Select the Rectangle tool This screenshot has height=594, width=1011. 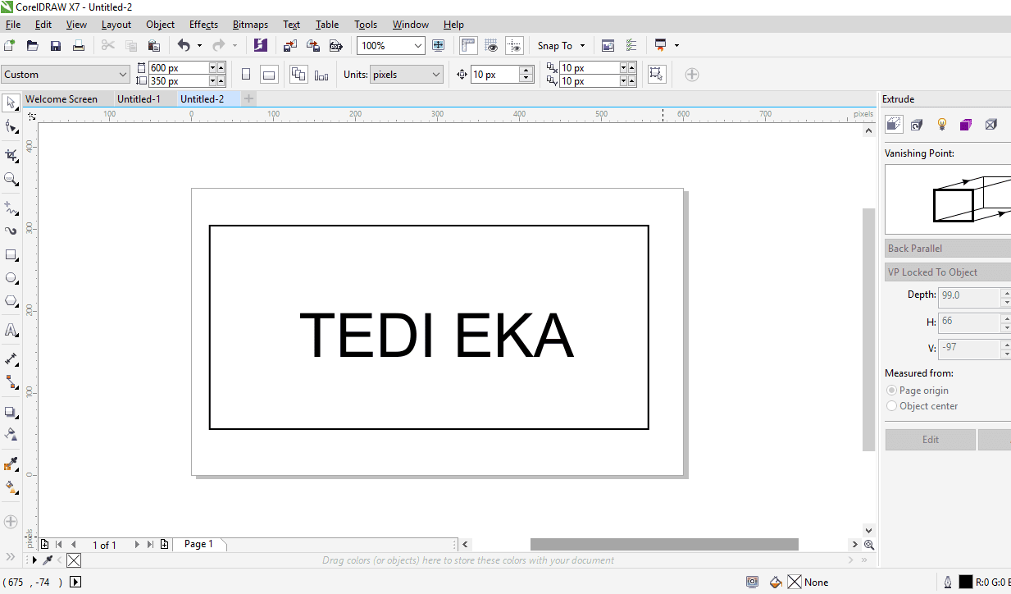point(11,255)
